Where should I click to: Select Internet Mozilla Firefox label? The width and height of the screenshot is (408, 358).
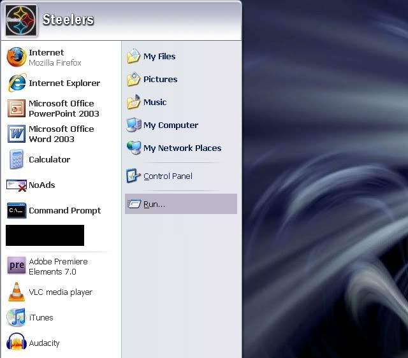click(x=55, y=57)
